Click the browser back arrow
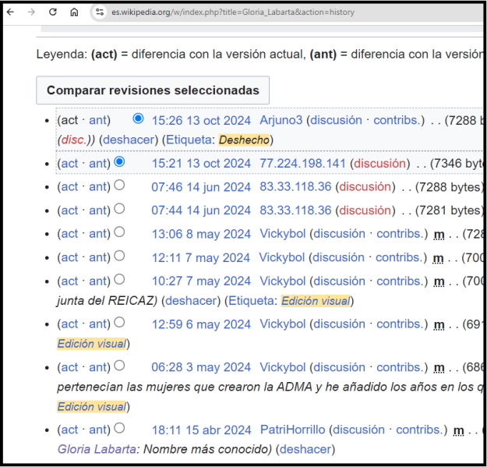The height and width of the screenshot is (467, 487). pyautogui.click(x=12, y=12)
